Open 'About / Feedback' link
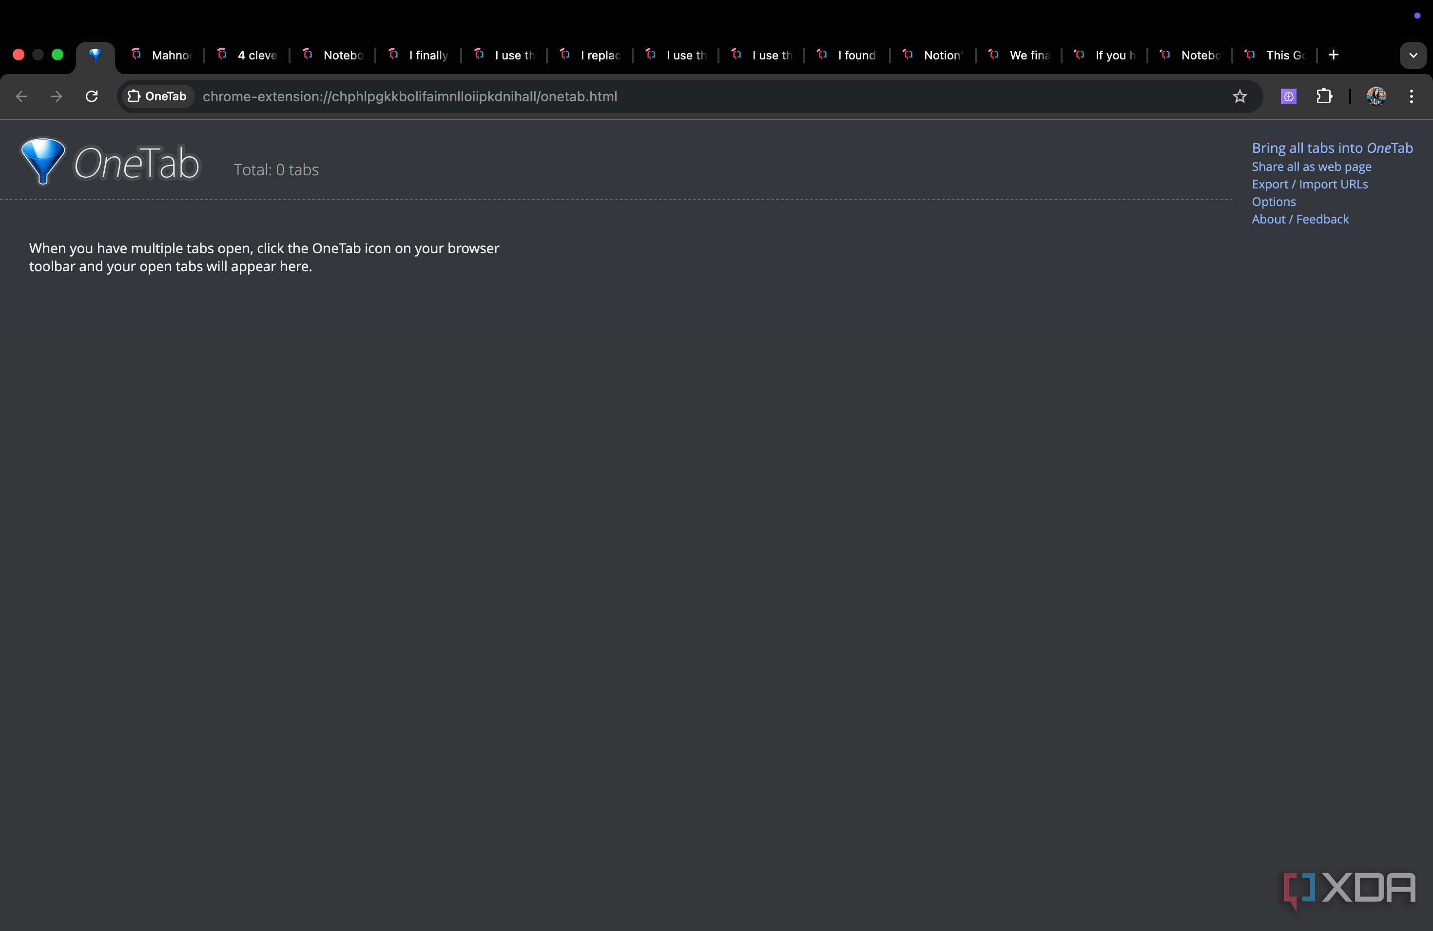Image resolution: width=1433 pixels, height=931 pixels. click(x=1300, y=219)
